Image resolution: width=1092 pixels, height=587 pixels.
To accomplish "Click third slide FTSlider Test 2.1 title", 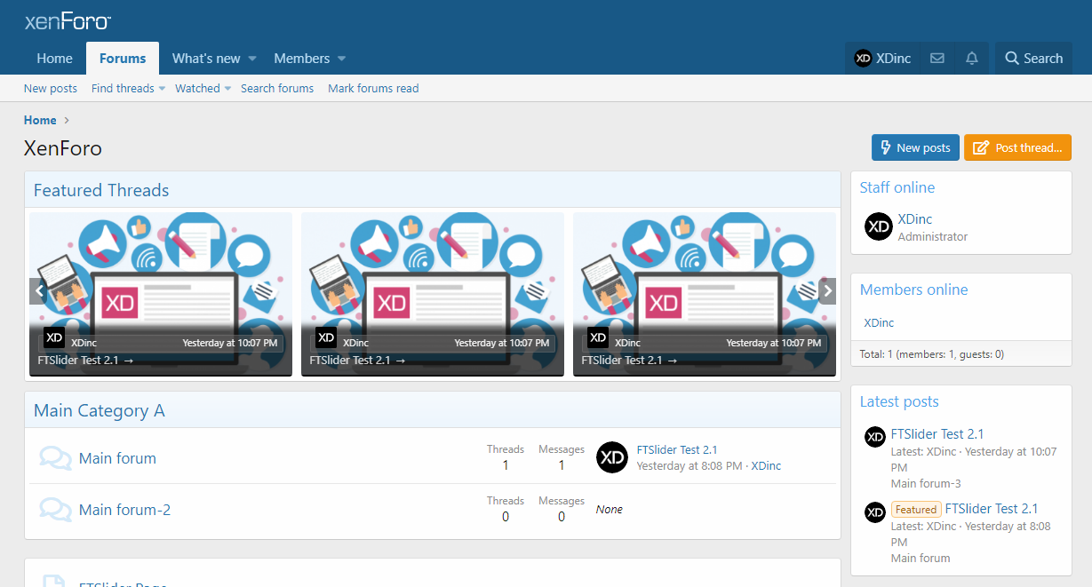I will tap(629, 360).
